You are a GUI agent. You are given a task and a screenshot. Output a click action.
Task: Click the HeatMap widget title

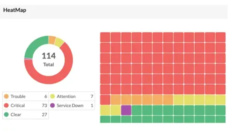click(x=15, y=10)
